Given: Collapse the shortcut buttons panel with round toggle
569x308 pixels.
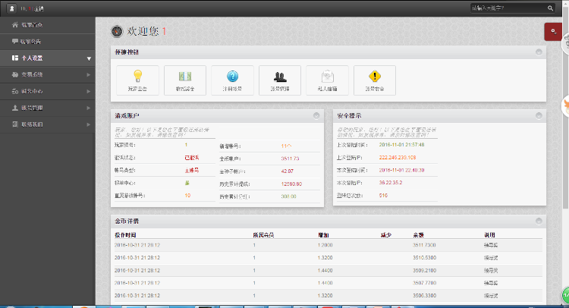Looking at the screenshot, I should click(539, 52).
